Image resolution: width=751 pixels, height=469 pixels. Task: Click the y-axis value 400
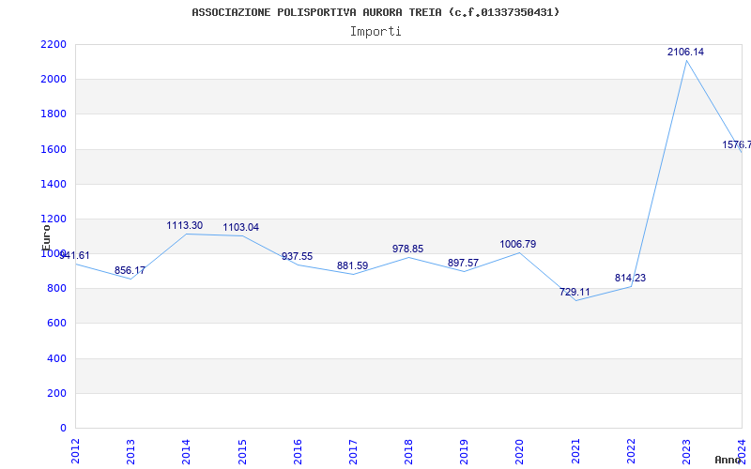coord(56,358)
